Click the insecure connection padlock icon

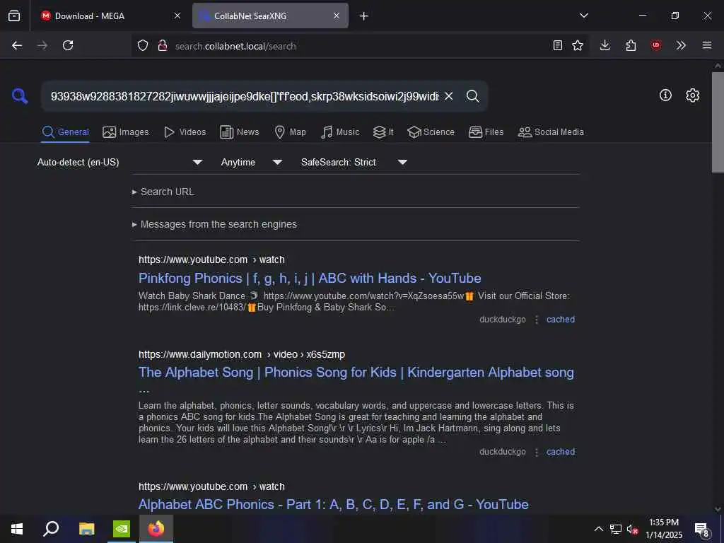[x=162, y=45]
